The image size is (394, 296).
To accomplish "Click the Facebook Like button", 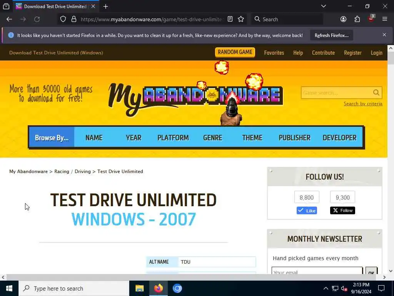I will [x=307, y=210].
